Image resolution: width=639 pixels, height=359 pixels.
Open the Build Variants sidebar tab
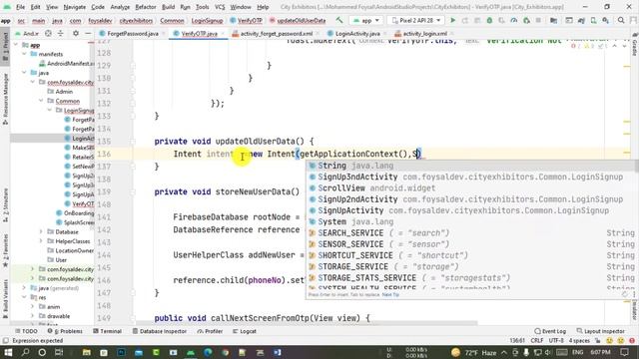[x=5, y=298]
